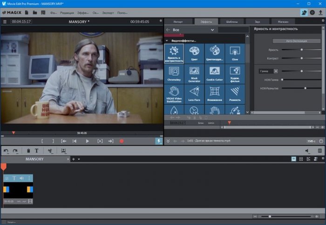Collapse the Видеоэффекты section
Viewport: 326px width, 225px height.
[x=166, y=41]
